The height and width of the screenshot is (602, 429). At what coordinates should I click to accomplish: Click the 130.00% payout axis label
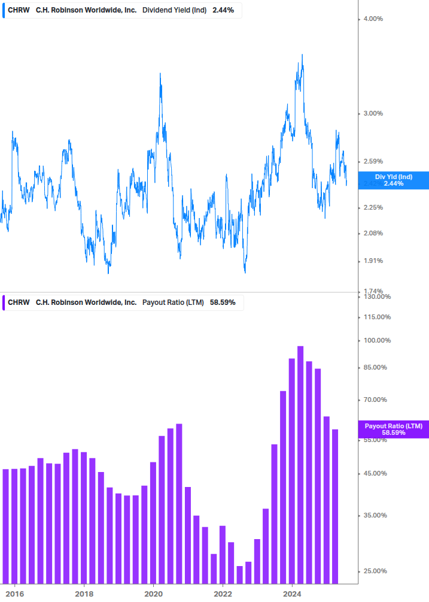pyautogui.click(x=377, y=297)
